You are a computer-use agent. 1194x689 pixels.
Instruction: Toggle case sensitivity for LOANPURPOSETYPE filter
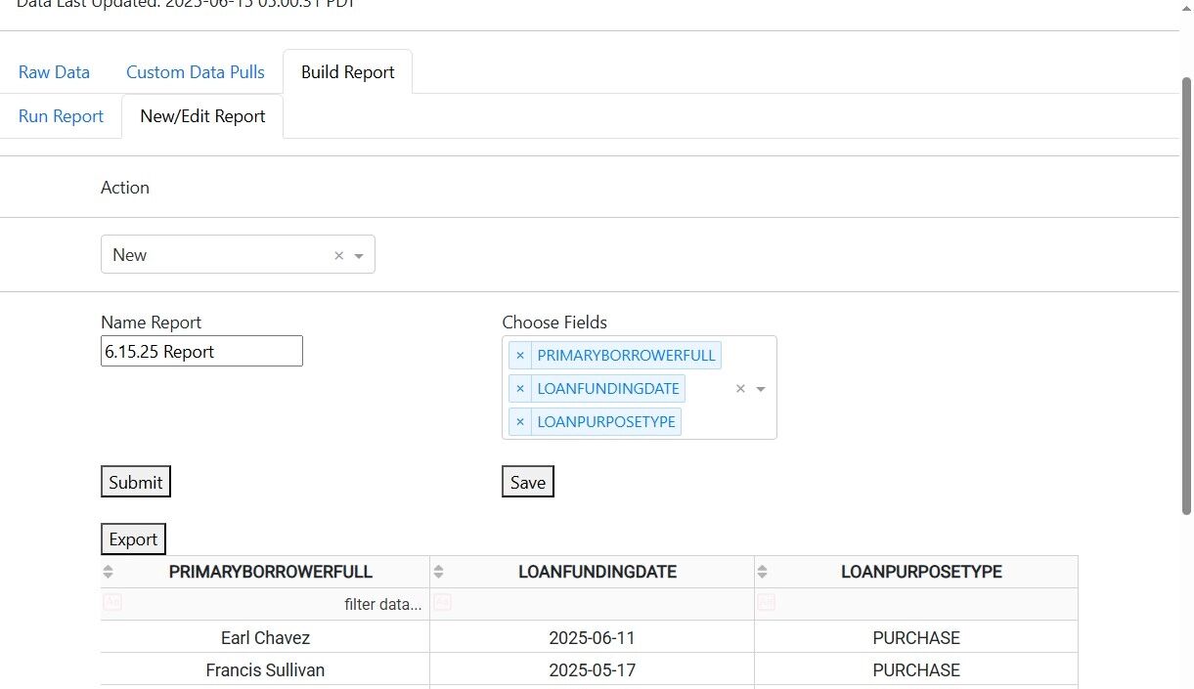766,603
